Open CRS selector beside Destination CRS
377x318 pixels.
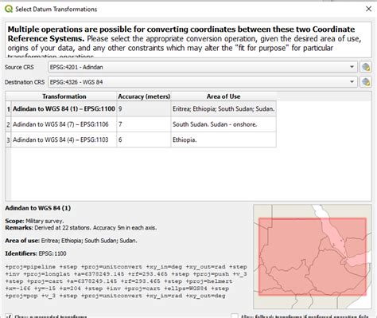[366, 82]
